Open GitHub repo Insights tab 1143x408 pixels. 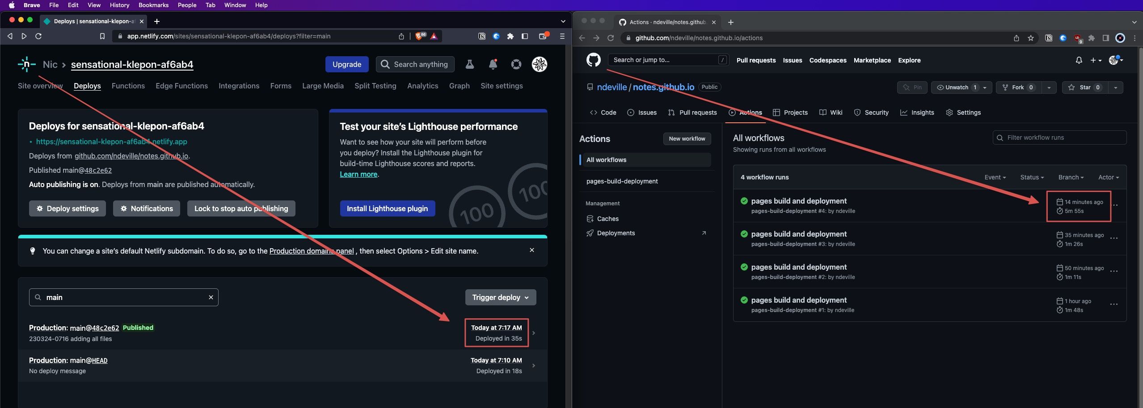click(917, 112)
